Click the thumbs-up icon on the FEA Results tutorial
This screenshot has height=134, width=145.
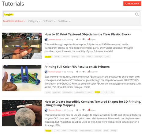pyautogui.click(x=77, y=72)
